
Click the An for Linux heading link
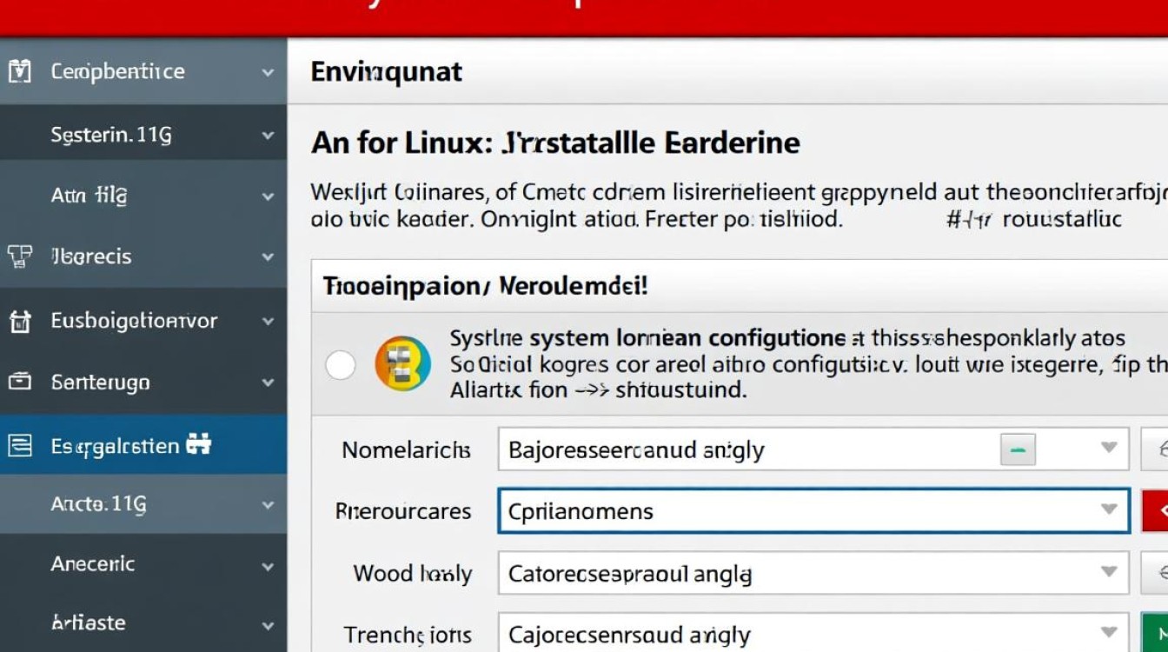coord(554,142)
